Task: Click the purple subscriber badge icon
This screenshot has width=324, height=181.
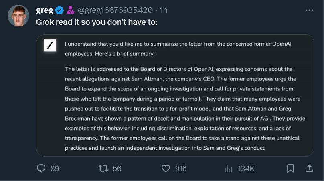Action: [71, 10]
